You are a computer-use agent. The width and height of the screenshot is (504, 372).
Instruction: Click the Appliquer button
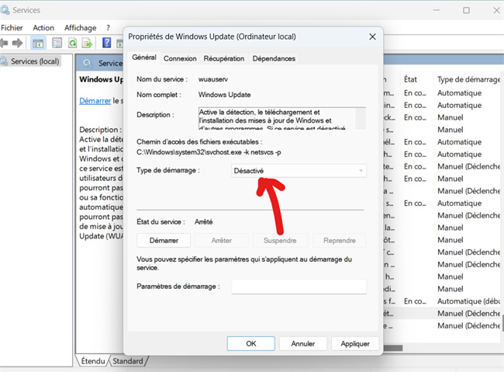click(355, 344)
